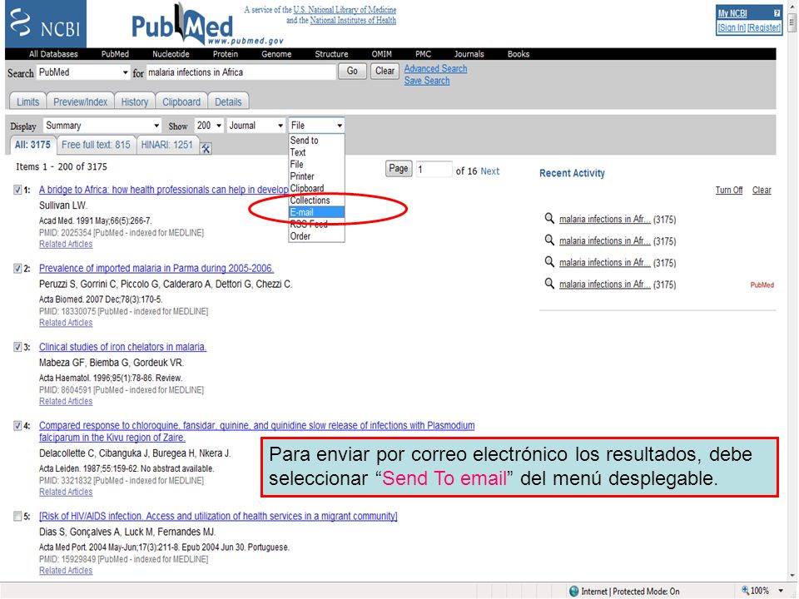The height and width of the screenshot is (599, 799).
Task: Open the Limits tab
Action: [28, 101]
